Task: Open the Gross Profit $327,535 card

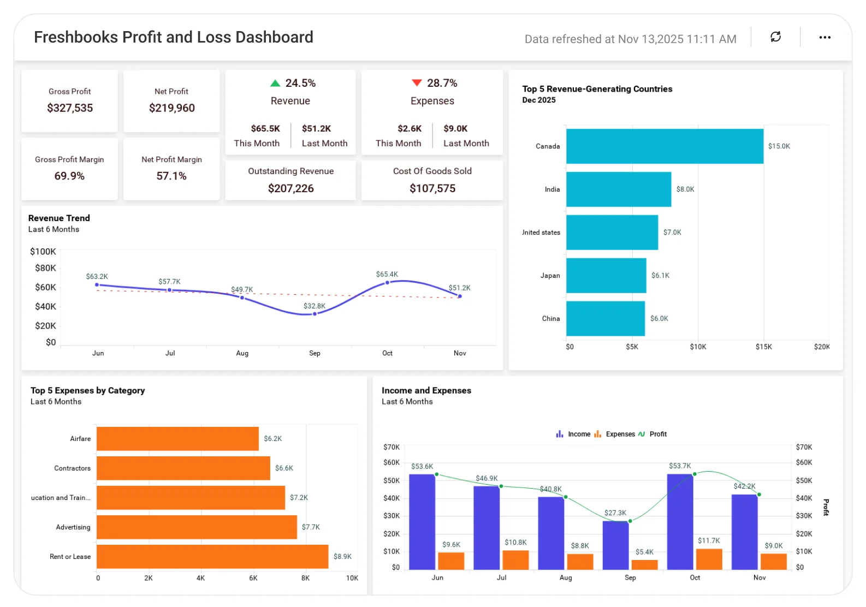Action: click(x=69, y=100)
